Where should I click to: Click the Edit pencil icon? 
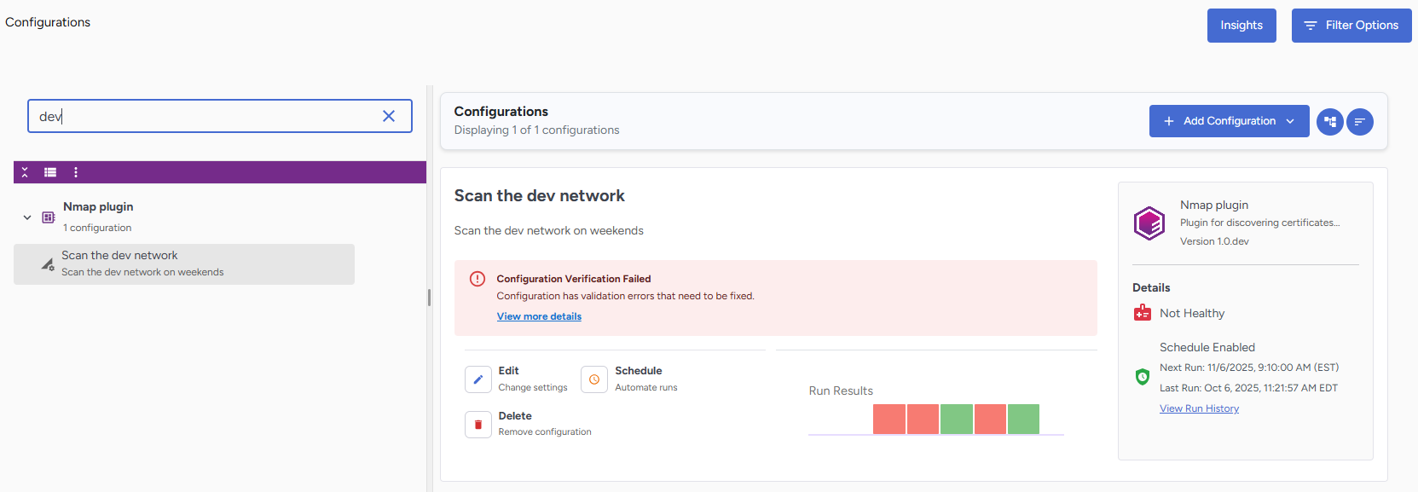pyautogui.click(x=478, y=379)
